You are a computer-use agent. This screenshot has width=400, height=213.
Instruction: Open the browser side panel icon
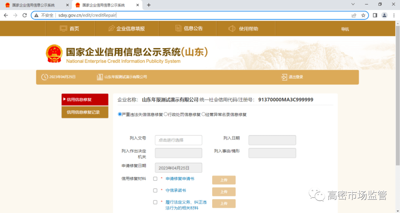(375, 15)
